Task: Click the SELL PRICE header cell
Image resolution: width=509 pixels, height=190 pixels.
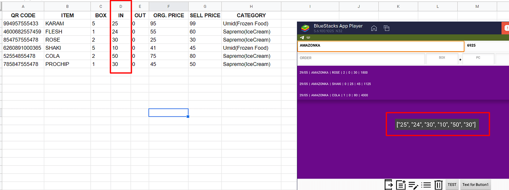Action: 205,15
